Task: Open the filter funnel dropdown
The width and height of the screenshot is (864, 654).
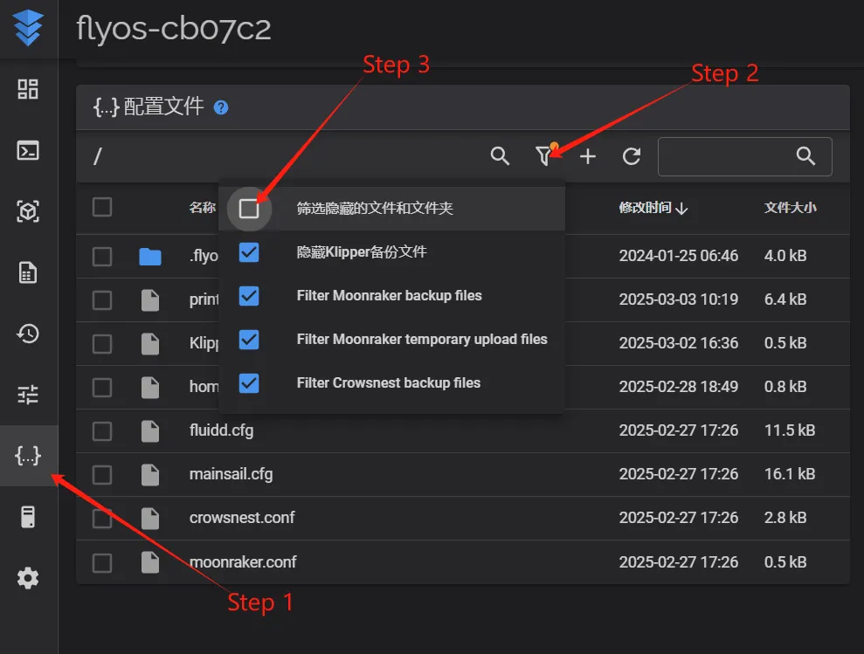Action: (544, 156)
